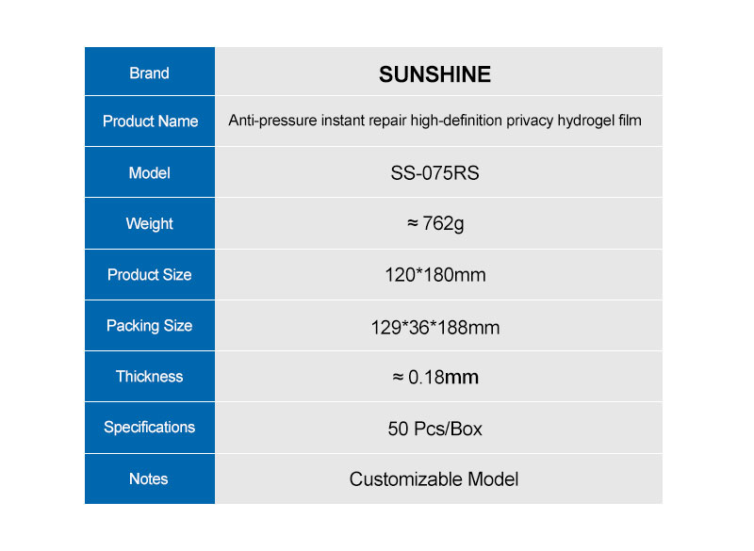Click the Thickness label cell
The height and width of the screenshot is (551, 754).
click(149, 376)
